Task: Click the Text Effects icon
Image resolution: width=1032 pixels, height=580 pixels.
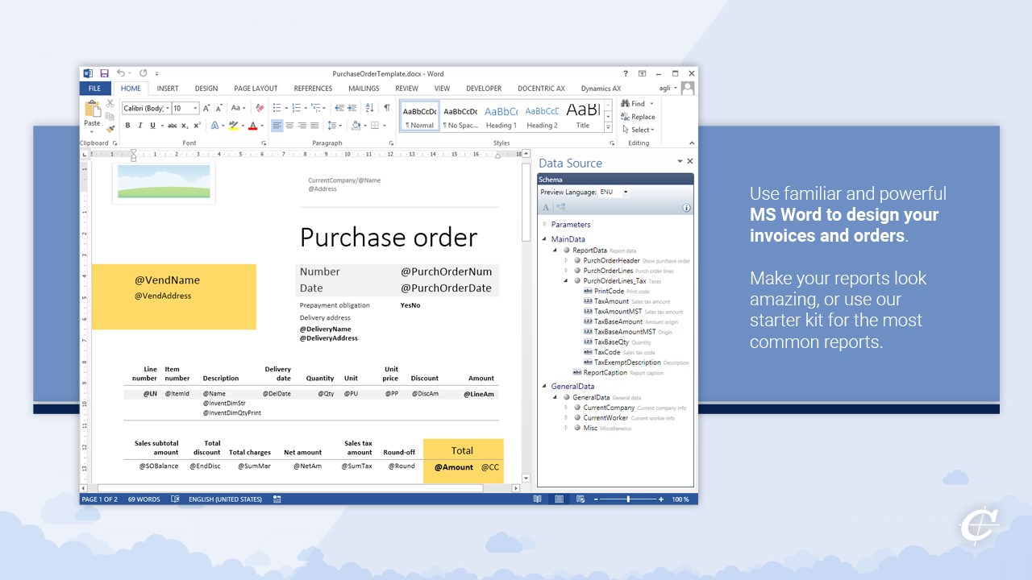Action: coord(214,126)
